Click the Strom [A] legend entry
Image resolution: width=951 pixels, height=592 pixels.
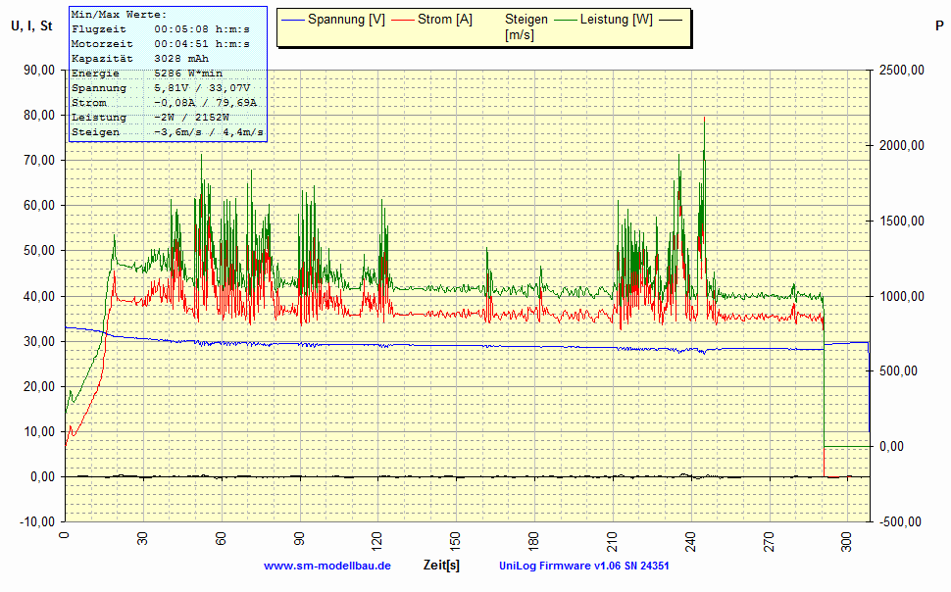pyautogui.click(x=444, y=20)
